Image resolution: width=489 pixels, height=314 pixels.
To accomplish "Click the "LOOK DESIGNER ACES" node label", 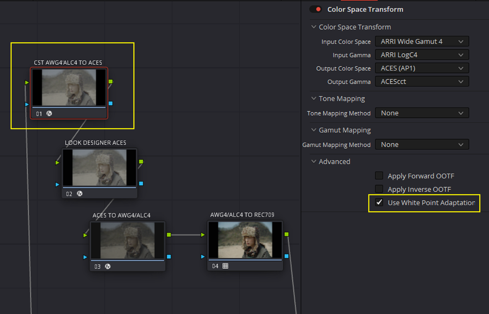I will pos(96,142).
